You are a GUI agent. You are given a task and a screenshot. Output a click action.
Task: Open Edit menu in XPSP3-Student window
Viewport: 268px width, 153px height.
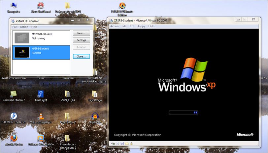pyautogui.click(x=124, y=26)
